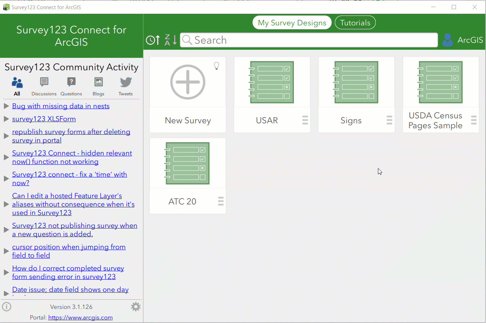Click the Signs survey name

(x=351, y=120)
